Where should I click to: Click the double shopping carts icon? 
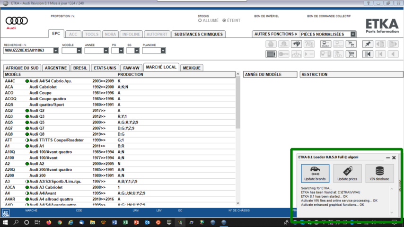(x=351, y=44)
